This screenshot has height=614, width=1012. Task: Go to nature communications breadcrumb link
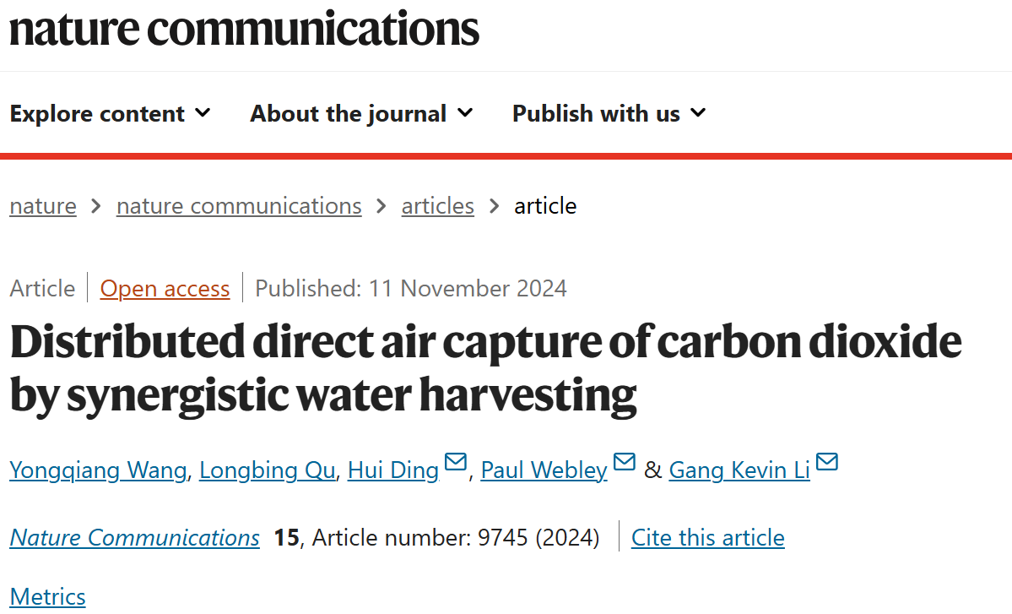239,206
